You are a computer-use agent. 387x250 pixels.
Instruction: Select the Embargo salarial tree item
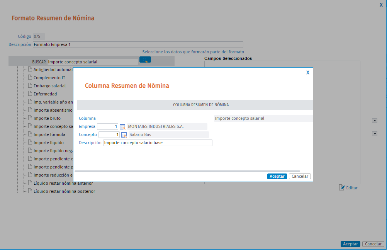point(49,86)
